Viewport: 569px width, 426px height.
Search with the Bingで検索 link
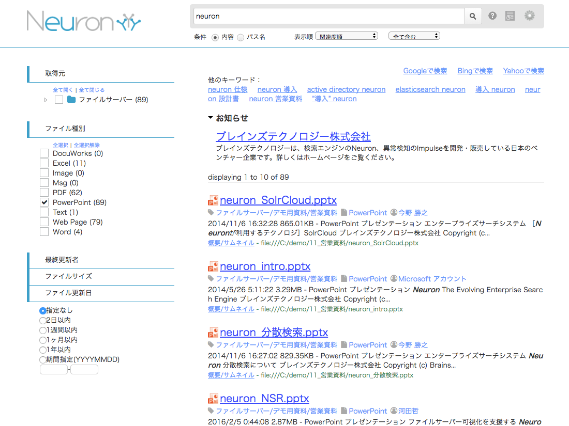pos(475,71)
